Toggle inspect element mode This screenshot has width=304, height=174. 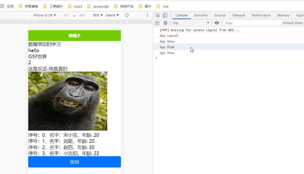(x=158, y=15)
